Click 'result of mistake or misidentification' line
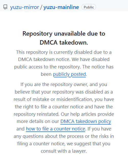The width and height of the screenshot is (128, 155). (x=64, y=99)
